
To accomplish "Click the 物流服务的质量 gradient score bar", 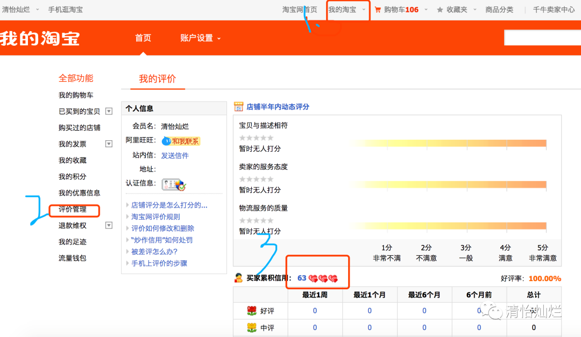I will pos(448,226).
